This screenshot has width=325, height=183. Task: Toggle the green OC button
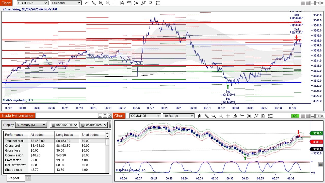pyautogui.click(x=295, y=116)
